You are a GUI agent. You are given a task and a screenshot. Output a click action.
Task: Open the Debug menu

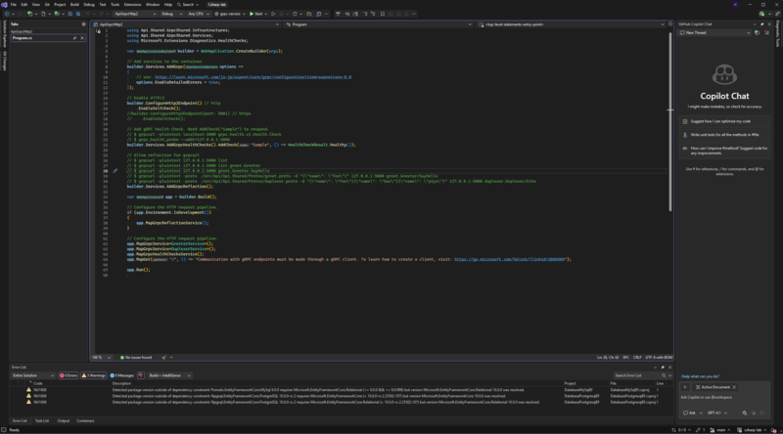click(x=89, y=5)
